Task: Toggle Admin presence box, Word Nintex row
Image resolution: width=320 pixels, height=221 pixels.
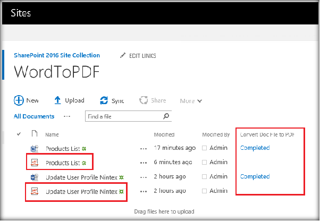Action: point(204,176)
